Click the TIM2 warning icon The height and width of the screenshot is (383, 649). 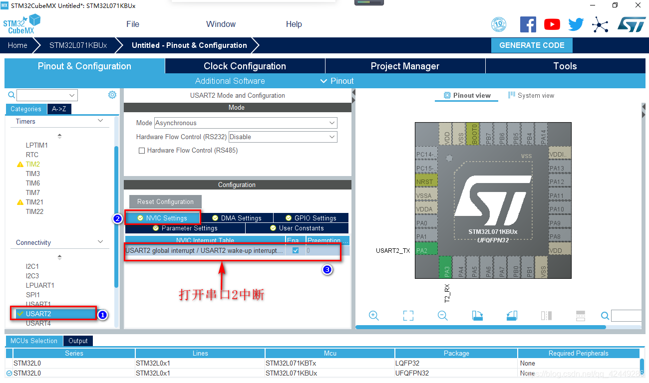click(x=20, y=164)
